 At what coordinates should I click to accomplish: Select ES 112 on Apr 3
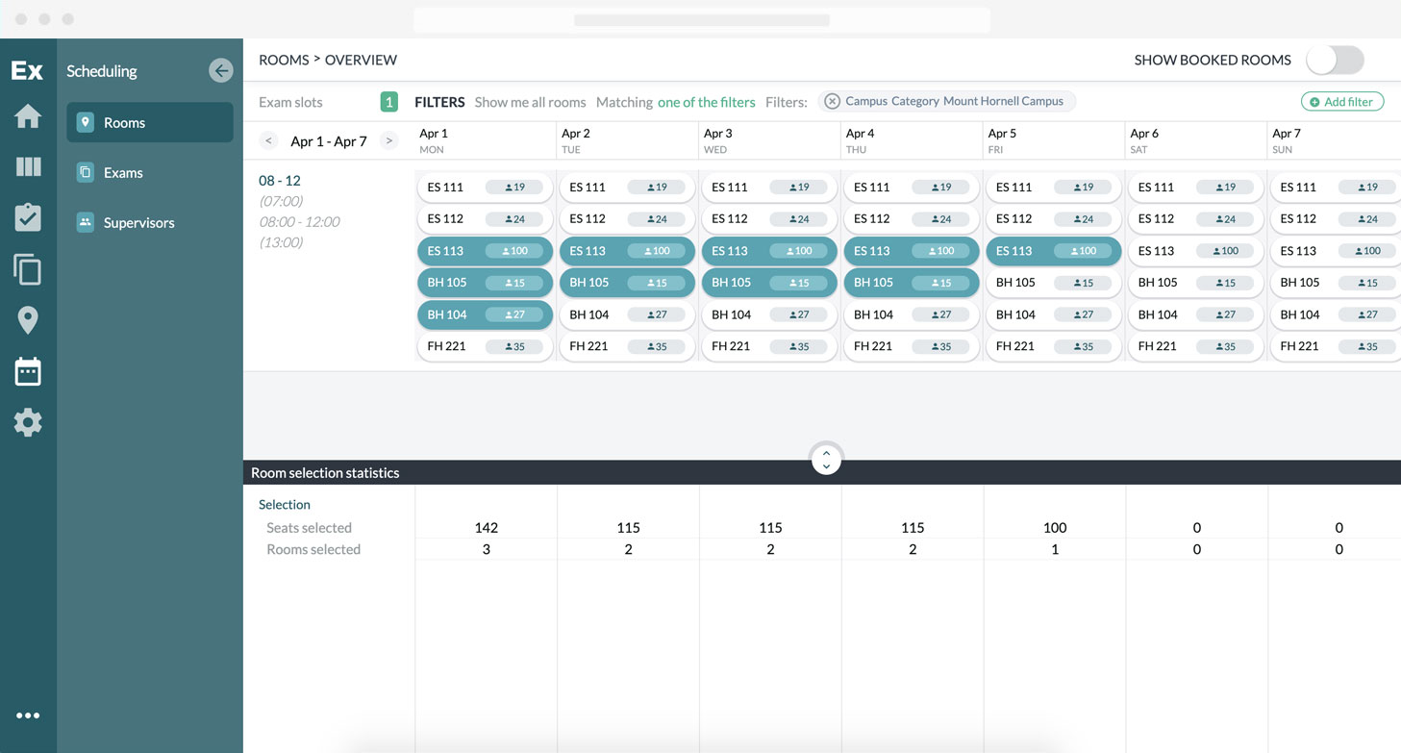(x=769, y=219)
